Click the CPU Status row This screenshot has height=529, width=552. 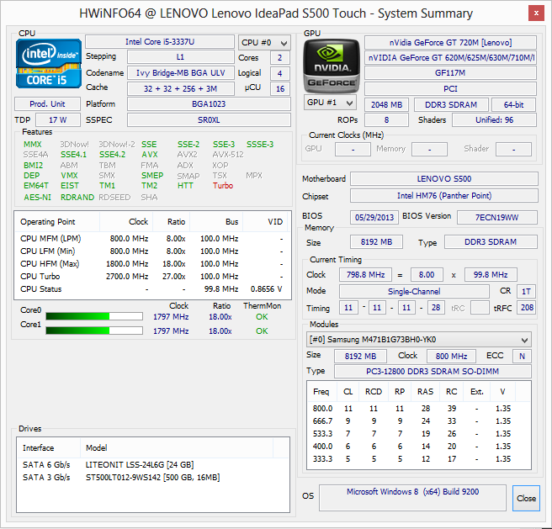pos(152,289)
